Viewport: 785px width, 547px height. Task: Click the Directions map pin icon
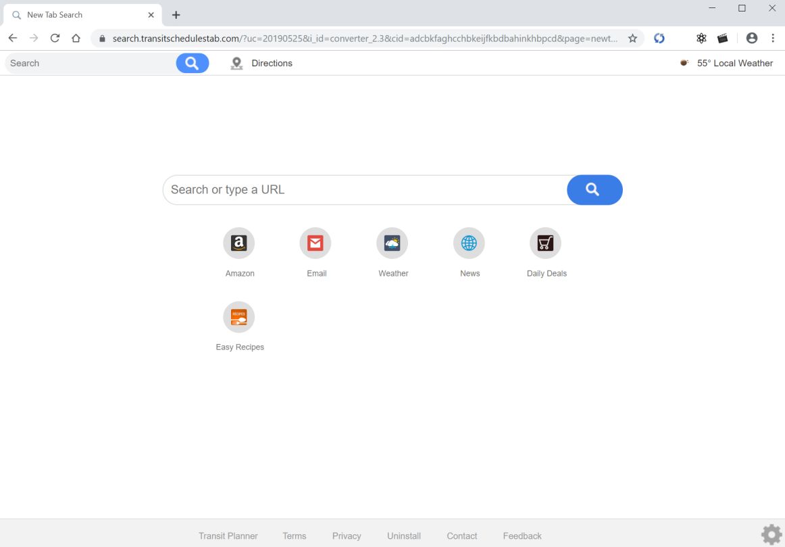236,63
